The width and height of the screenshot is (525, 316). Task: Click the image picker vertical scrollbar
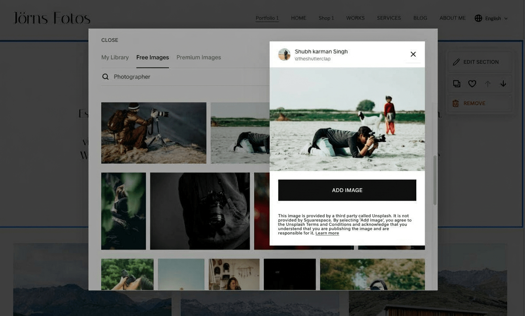tap(435, 180)
